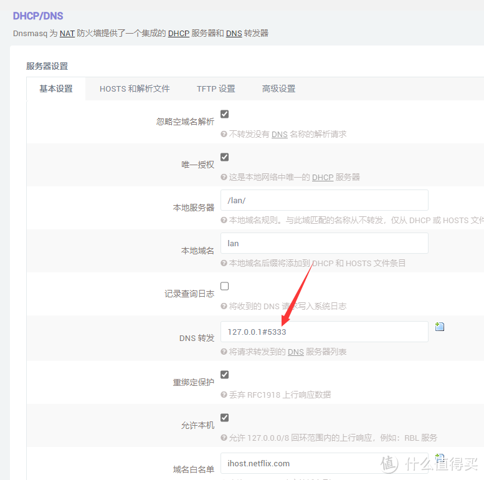
Task: Click the NAT link in the description
Action: pyautogui.click(x=67, y=33)
